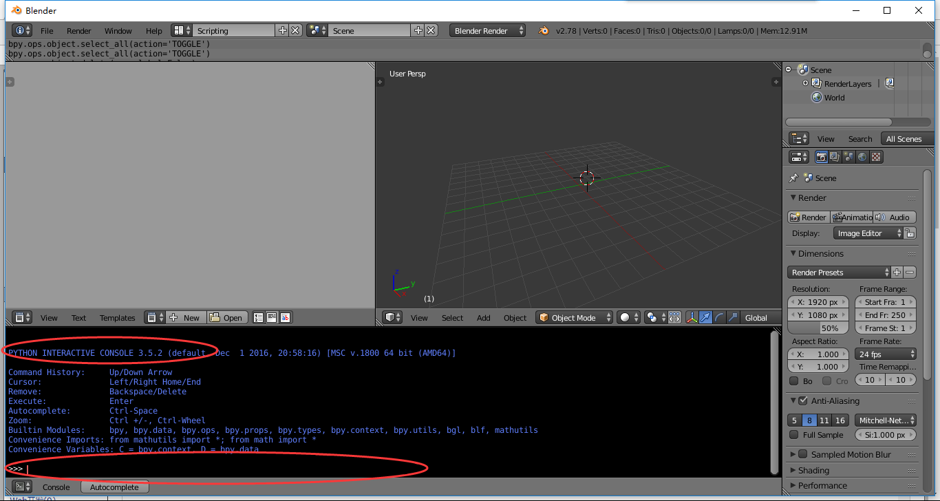Switch to Texture properties tab
This screenshot has height=501, width=940.
coord(876,157)
